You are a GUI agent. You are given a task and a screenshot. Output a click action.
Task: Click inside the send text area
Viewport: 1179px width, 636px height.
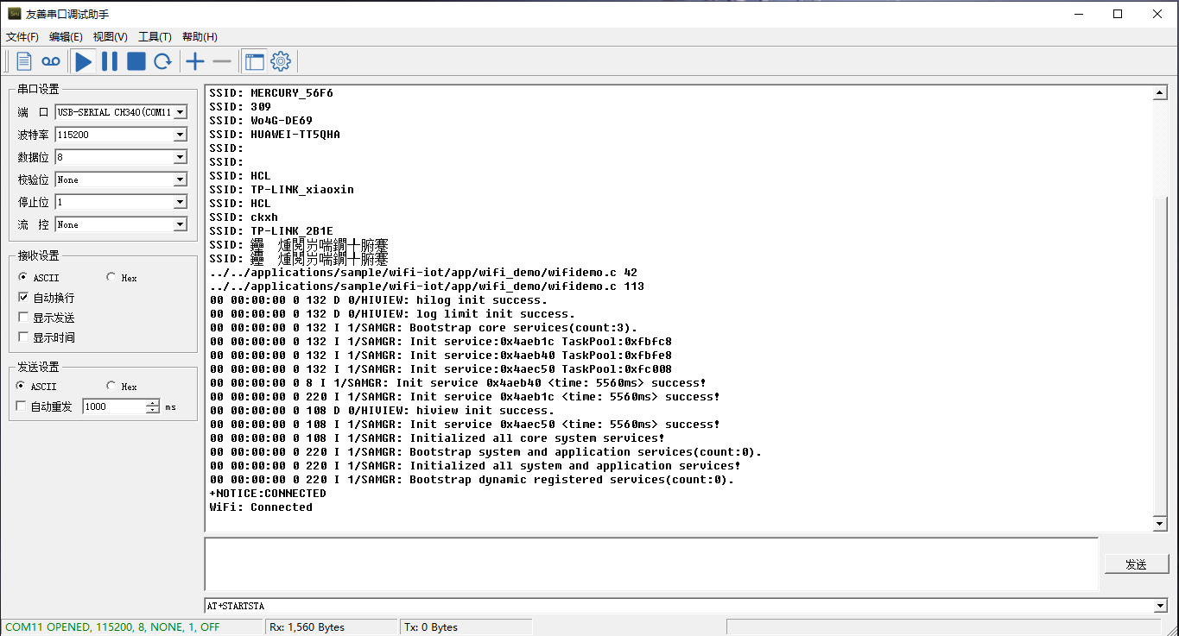coord(651,564)
